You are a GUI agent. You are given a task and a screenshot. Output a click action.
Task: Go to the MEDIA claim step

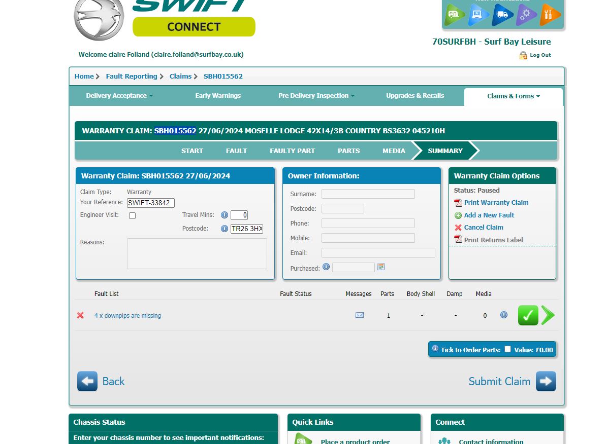pyautogui.click(x=394, y=151)
